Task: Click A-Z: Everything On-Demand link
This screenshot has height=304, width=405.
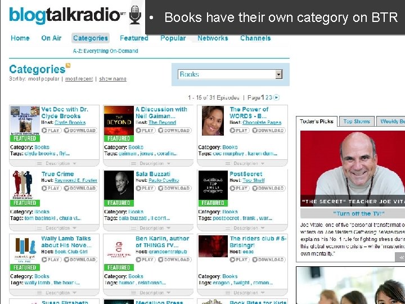Action: pyautogui.click(x=105, y=51)
